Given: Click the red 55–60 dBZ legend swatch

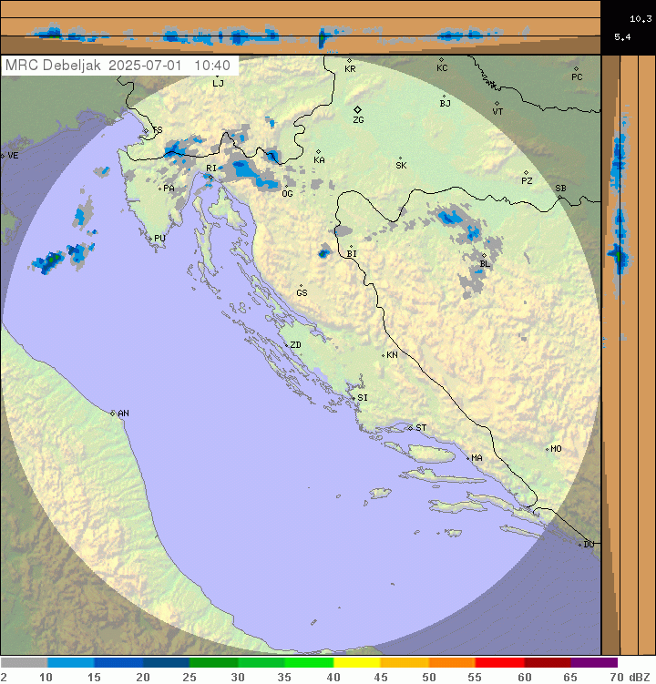Looking at the screenshot, I should [500, 663].
